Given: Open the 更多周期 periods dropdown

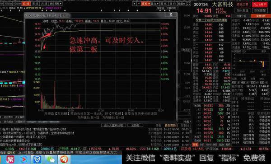Looking at the screenshot, I should pos(56,4).
